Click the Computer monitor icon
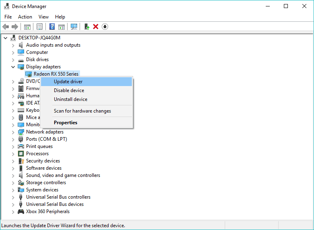 tap(21, 52)
